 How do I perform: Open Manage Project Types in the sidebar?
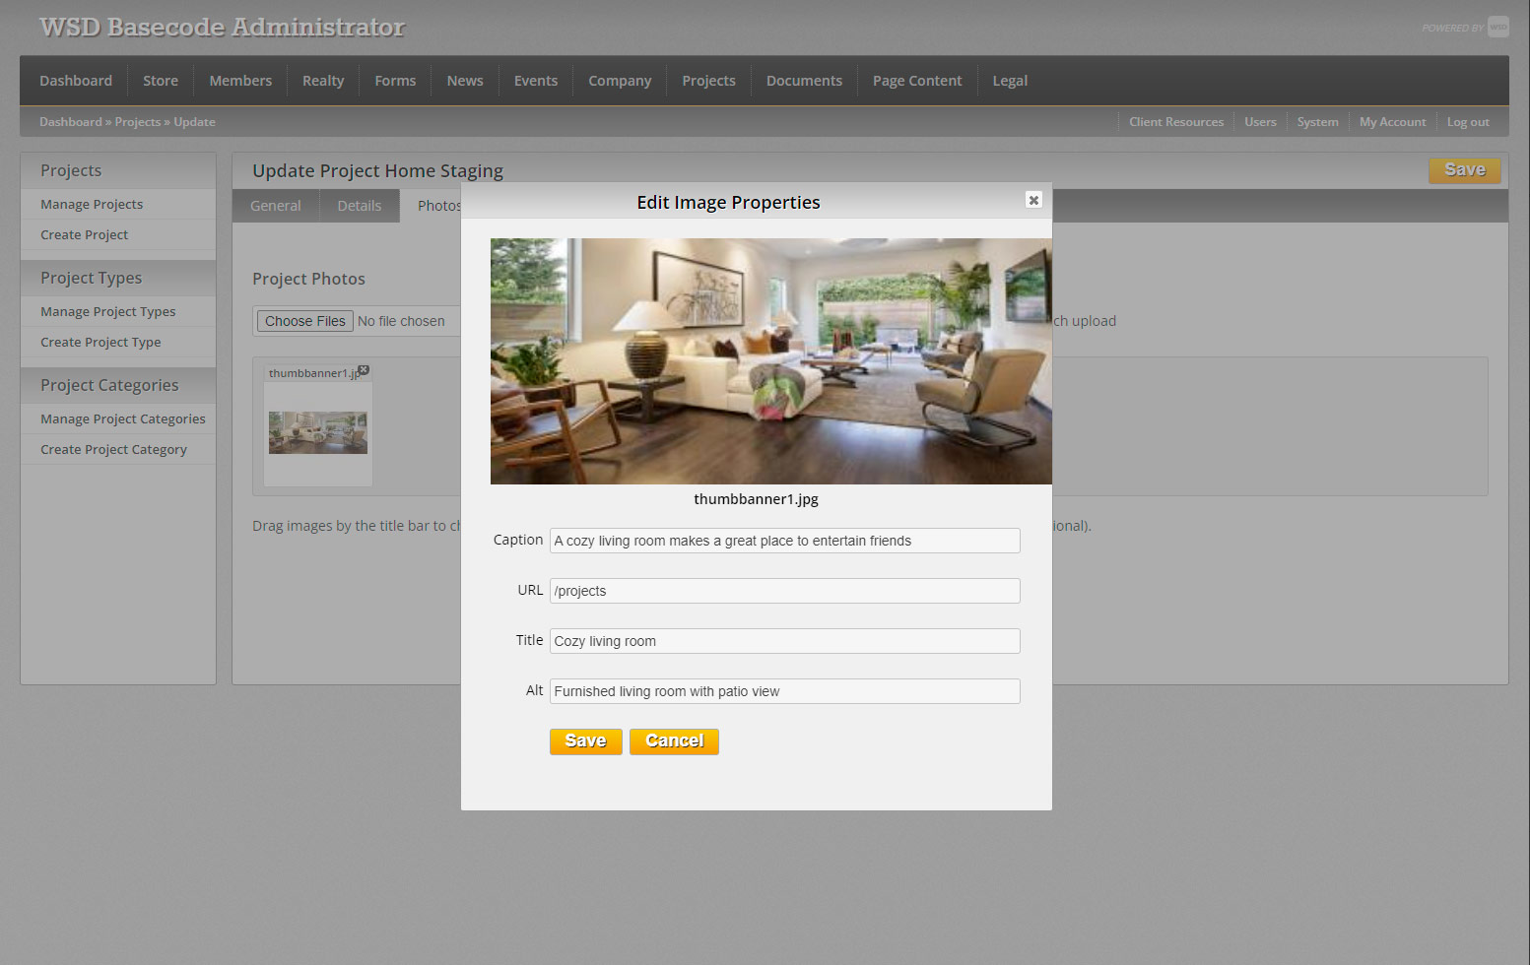coord(107,312)
